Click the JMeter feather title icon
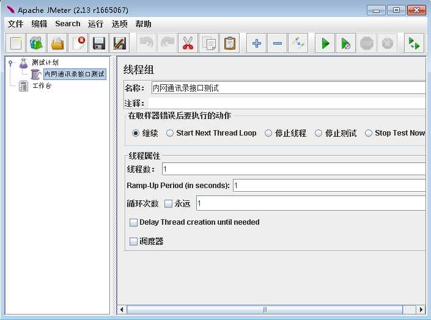 coord(10,10)
